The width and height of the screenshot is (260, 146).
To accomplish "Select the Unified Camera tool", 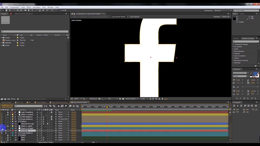I will (x=18, y=11).
